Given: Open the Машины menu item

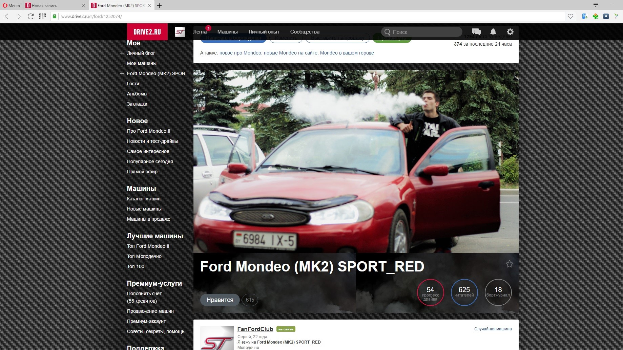Looking at the screenshot, I should tap(227, 32).
